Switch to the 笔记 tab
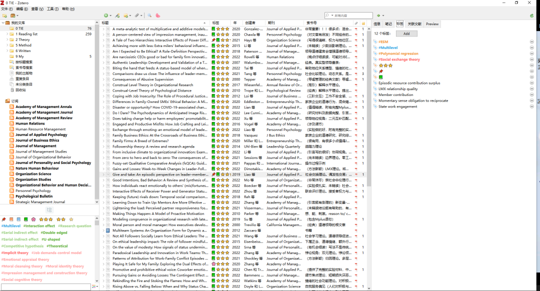 pos(388,24)
